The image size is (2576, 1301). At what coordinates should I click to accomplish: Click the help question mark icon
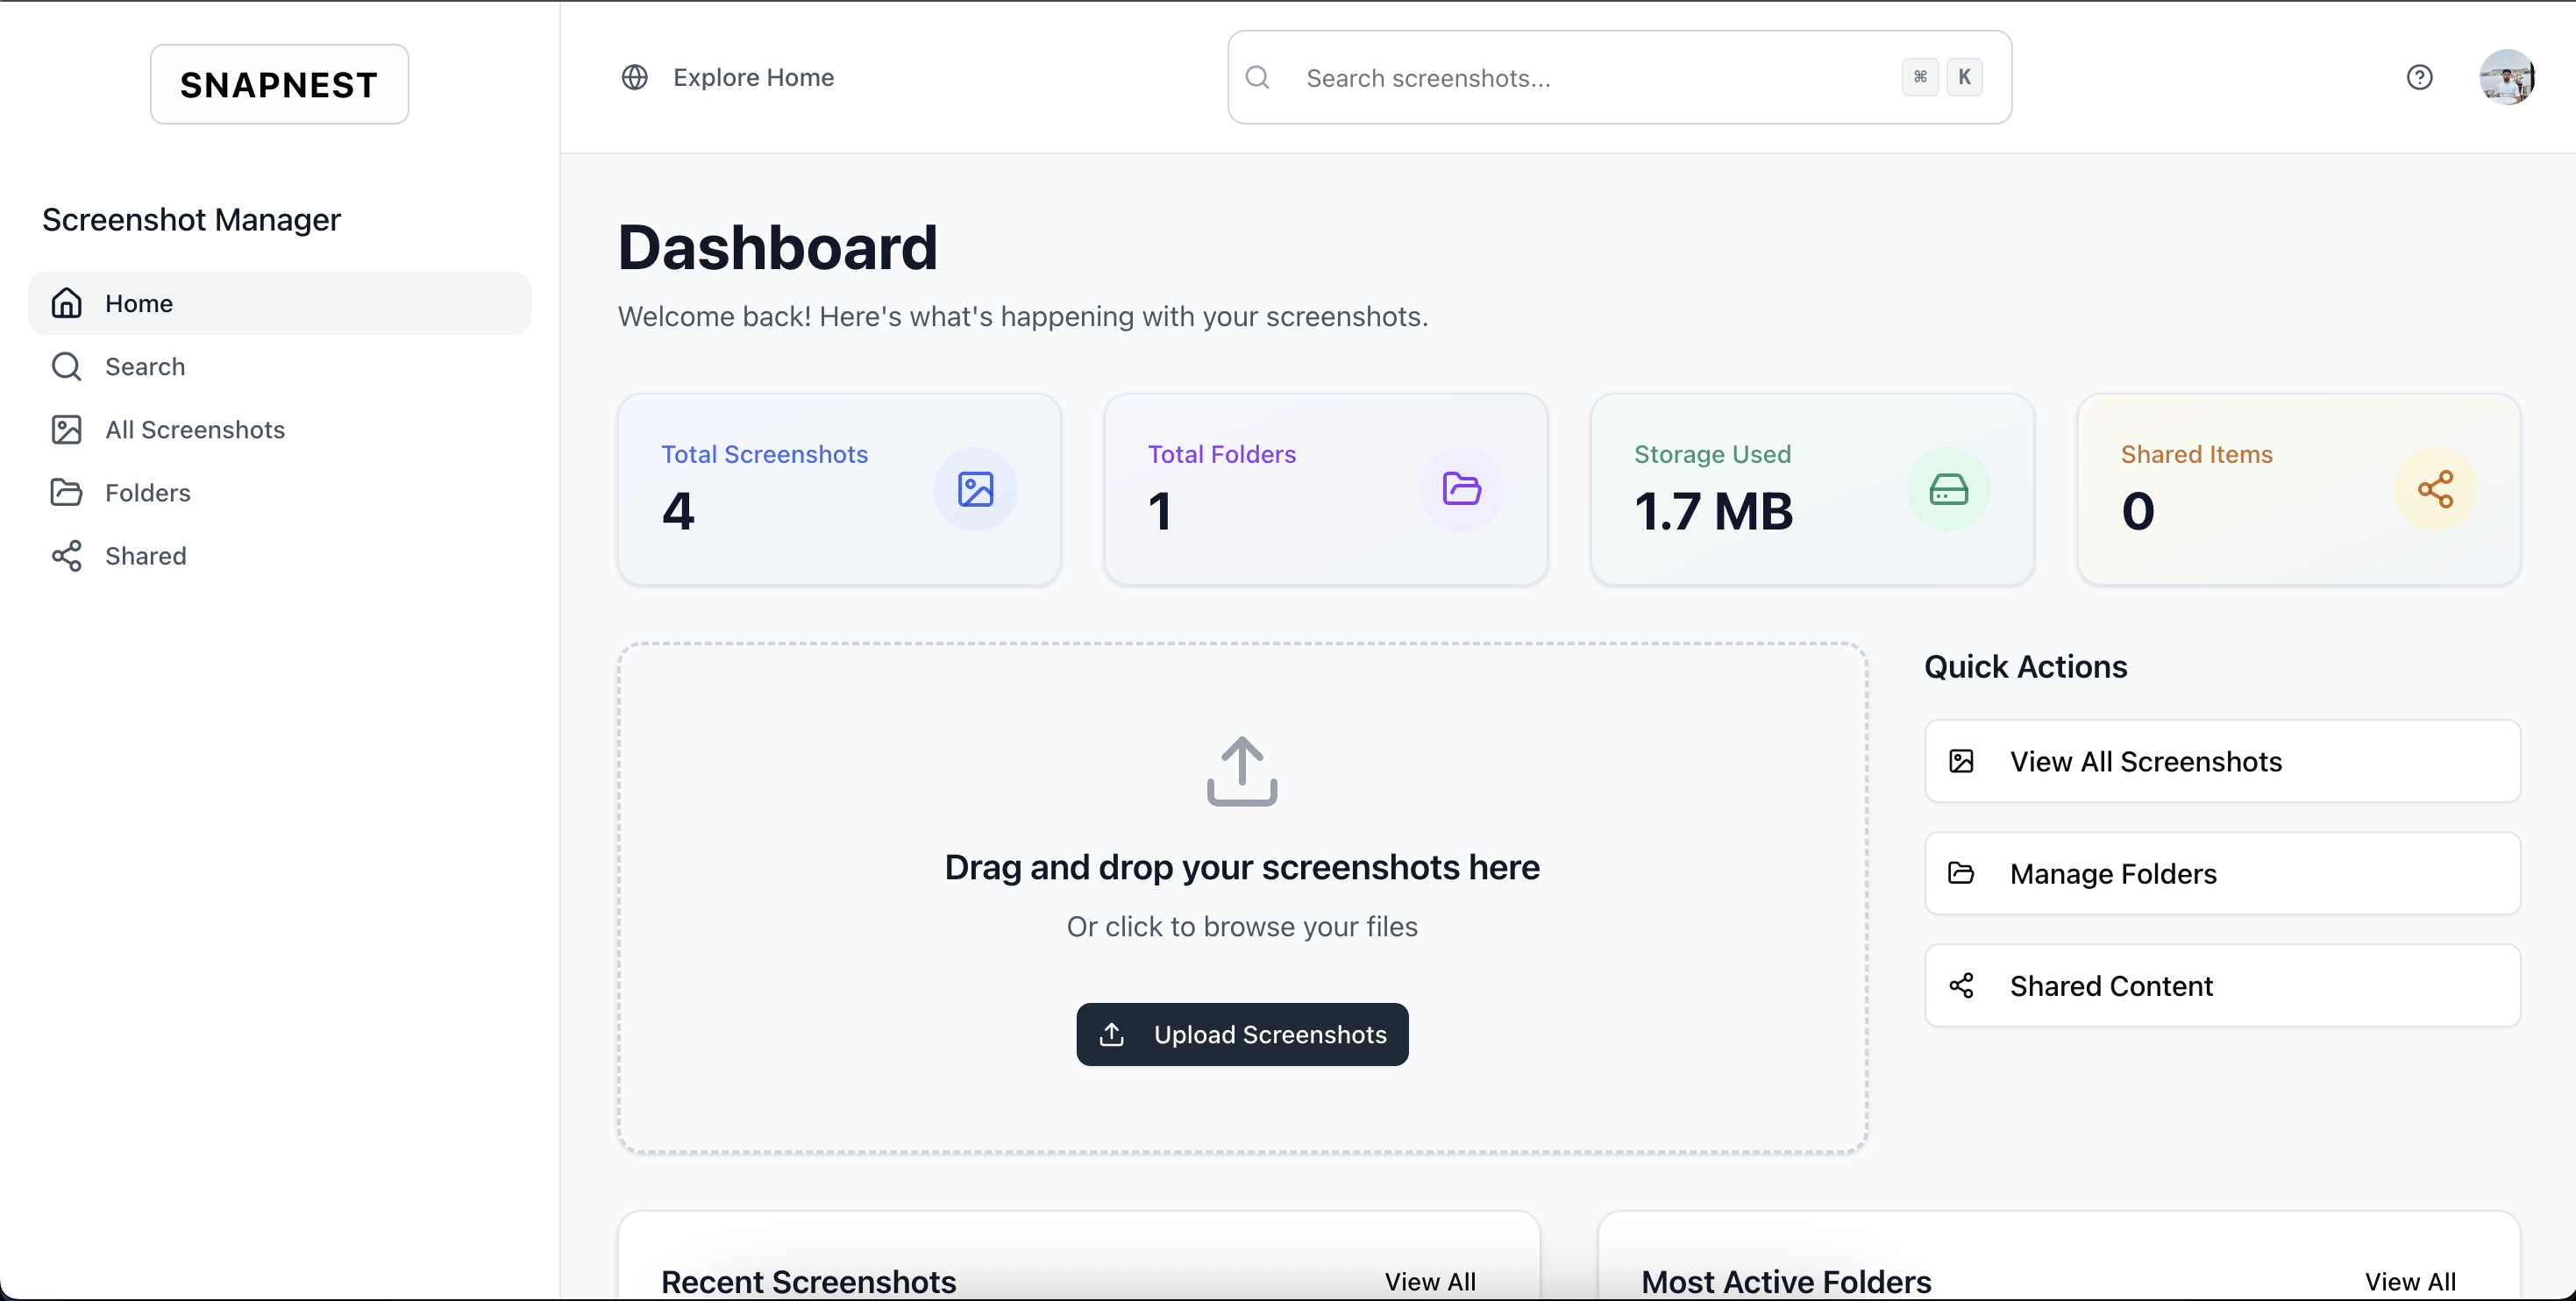2419,77
